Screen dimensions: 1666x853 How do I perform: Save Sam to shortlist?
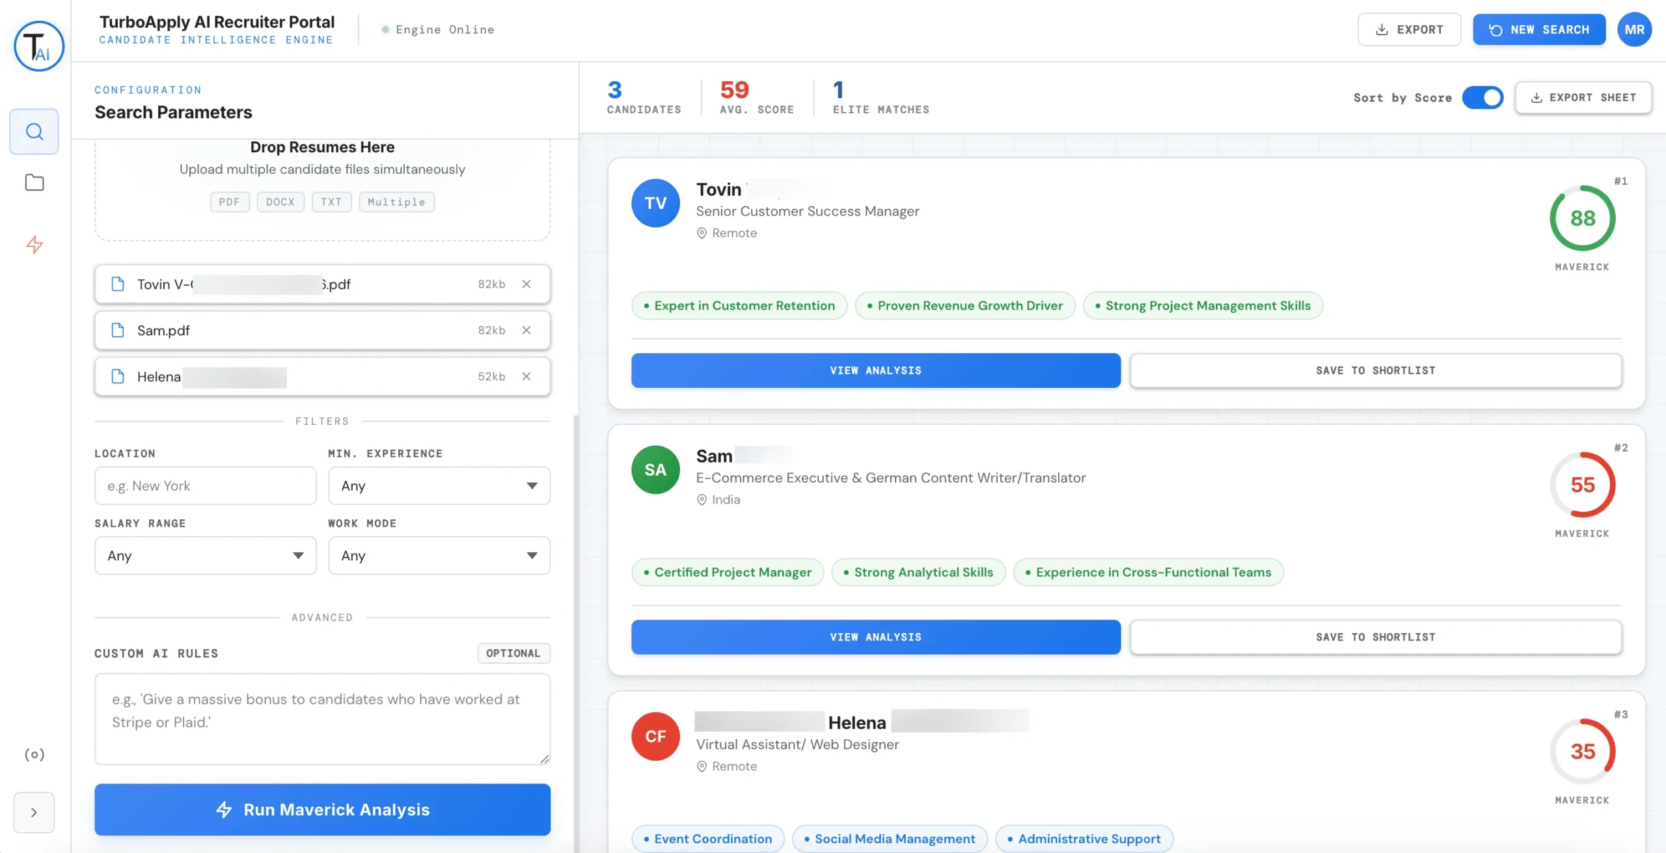[1375, 637]
